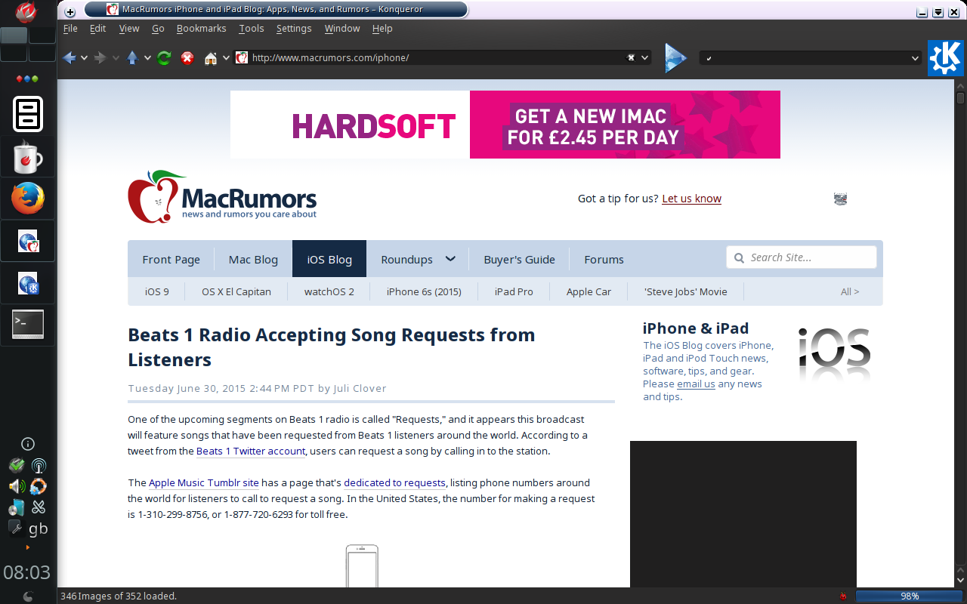The height and width of the screenshot is (604, 967).
Task: Click the email us link
Action: click(x=696, y=384)
